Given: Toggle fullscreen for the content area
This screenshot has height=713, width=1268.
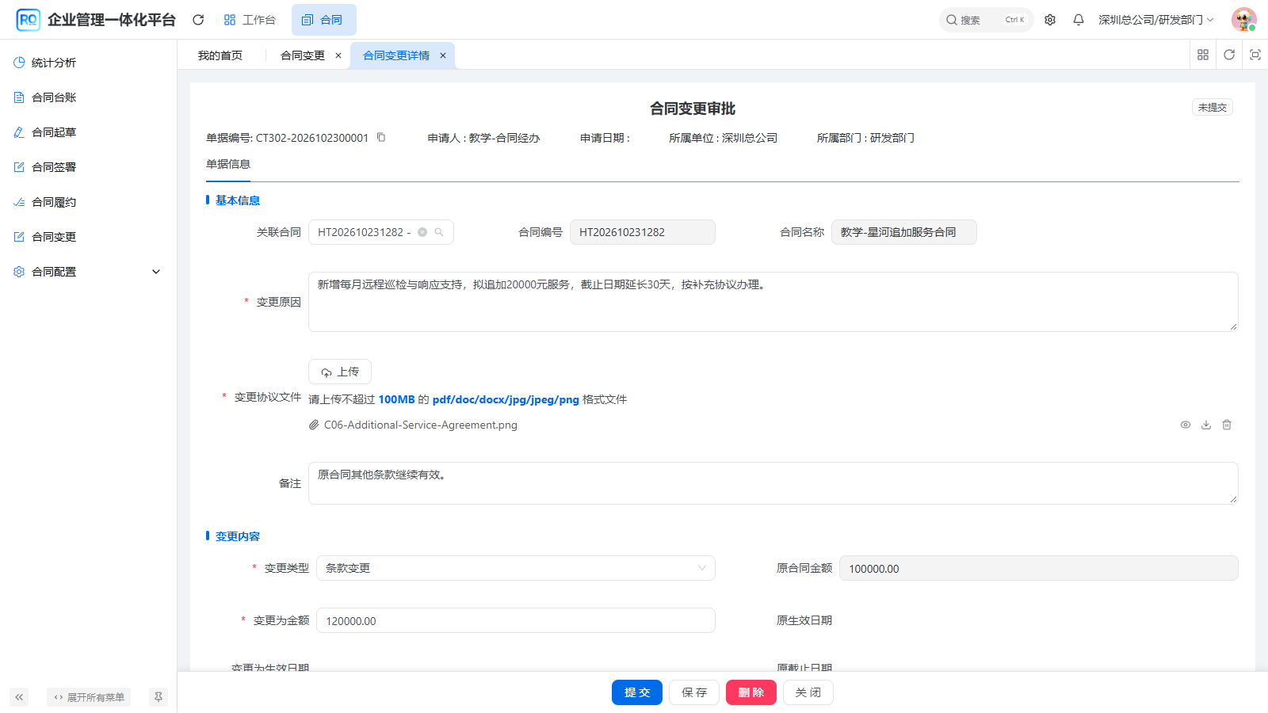Looking at the screenshot, I should click(x=1255, y=55).
